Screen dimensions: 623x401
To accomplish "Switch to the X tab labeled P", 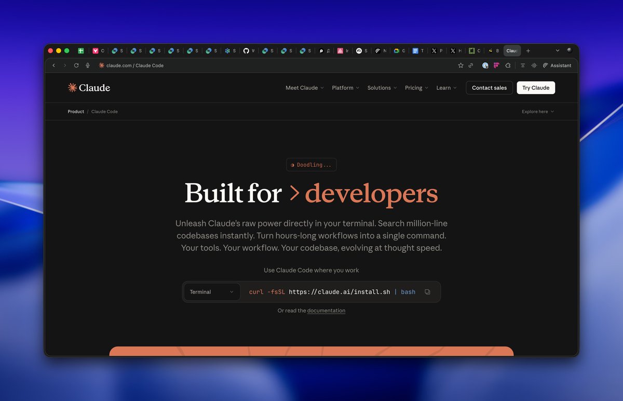I will pyautogui.click(x=437, y=51).
